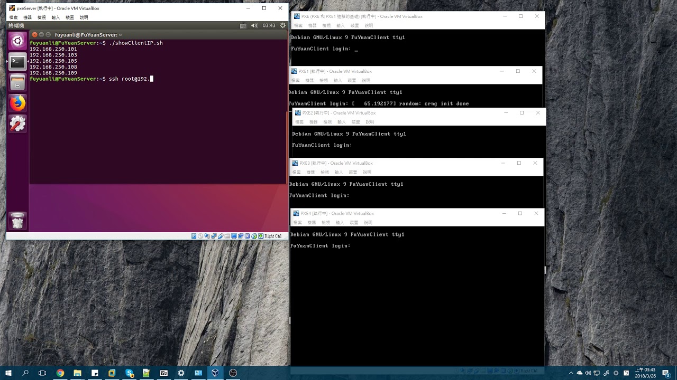This screenshot has height=380, width=677.
Task: Click the keyboard indicator icon in Ubuntu top panel
Action: pyautogui.click(x=243, y=25)
